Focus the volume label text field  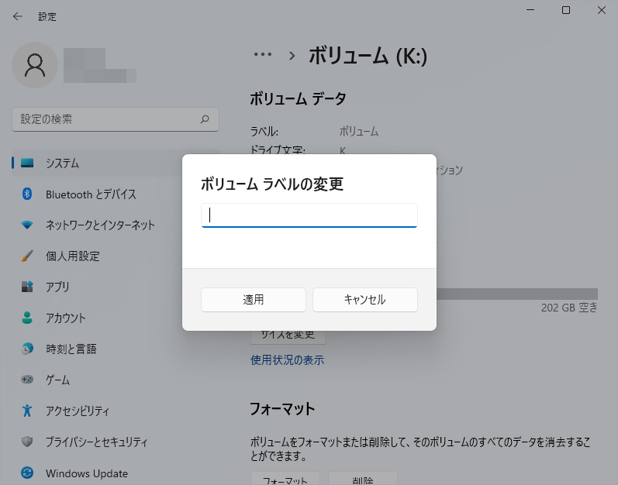tap(309, 215)
